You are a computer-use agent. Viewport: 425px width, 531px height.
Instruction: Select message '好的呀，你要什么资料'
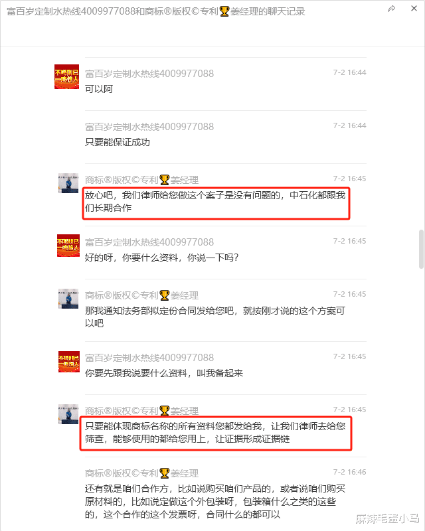161,258
